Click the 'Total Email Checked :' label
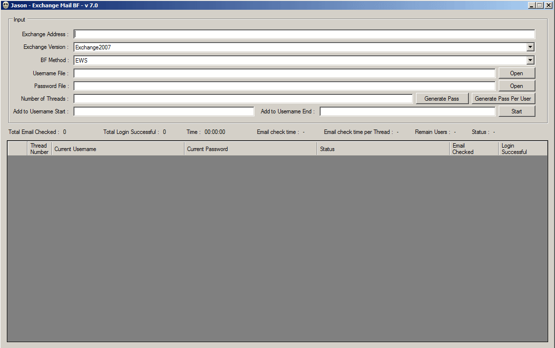 coord(34,132)
